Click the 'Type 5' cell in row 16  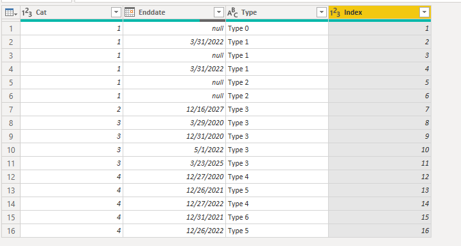(277, 231)
